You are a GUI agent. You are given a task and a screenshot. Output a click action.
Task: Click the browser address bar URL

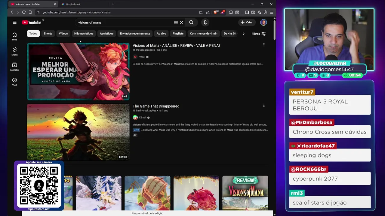(77, 12)
